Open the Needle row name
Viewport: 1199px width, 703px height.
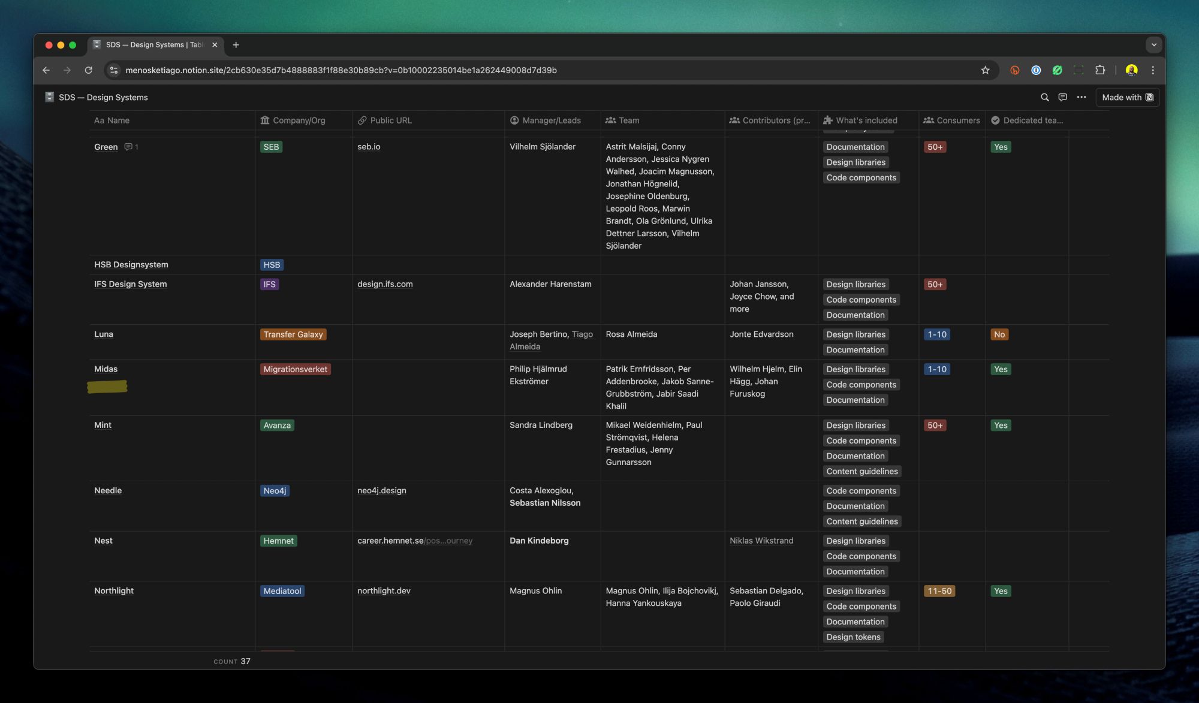coord(108,490)
